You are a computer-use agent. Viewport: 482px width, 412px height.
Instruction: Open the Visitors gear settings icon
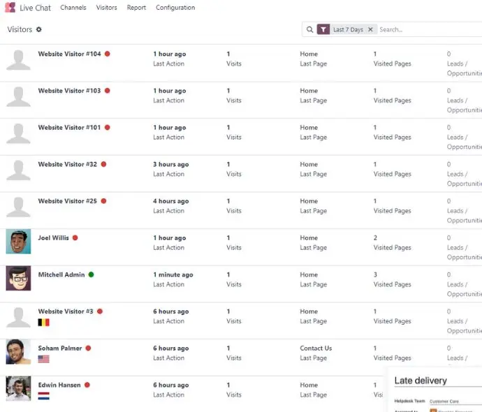(38, 29)
